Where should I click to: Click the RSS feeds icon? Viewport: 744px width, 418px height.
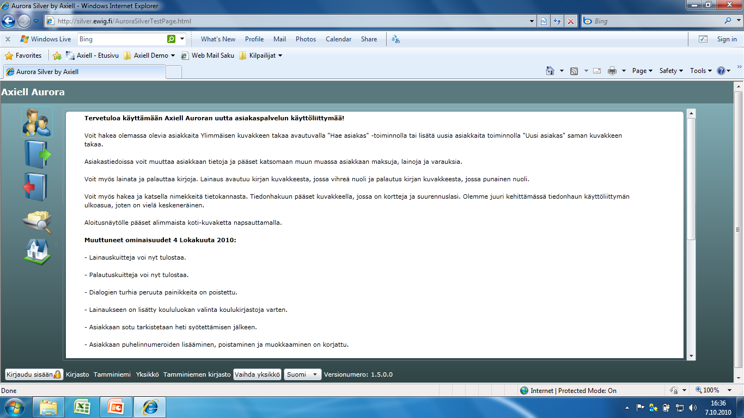pyautogui.click(x=574, y=71)
